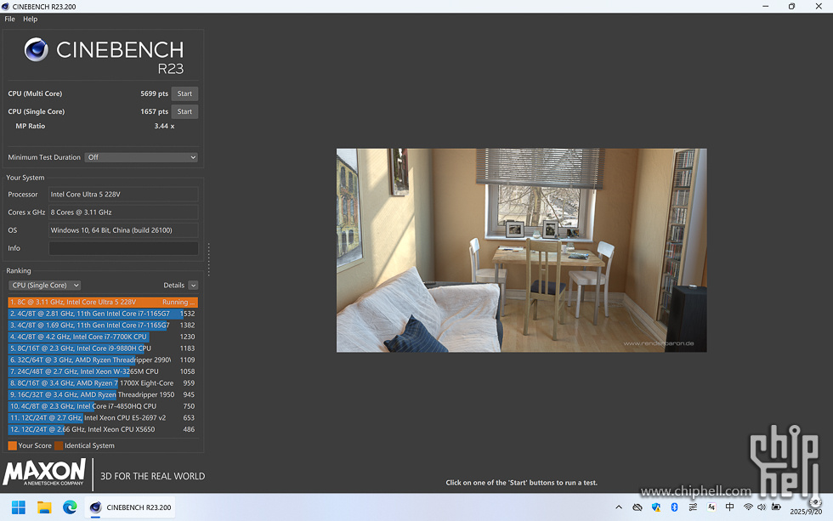Image resolution: width=833 pixels, height=521 pixels.
Task: Toggle the Chinese 中 input mode indicator
Action: click(x=730, y=507)
